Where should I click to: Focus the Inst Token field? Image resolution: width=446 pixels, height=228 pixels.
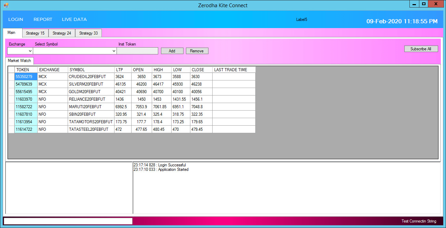(137, 51)
